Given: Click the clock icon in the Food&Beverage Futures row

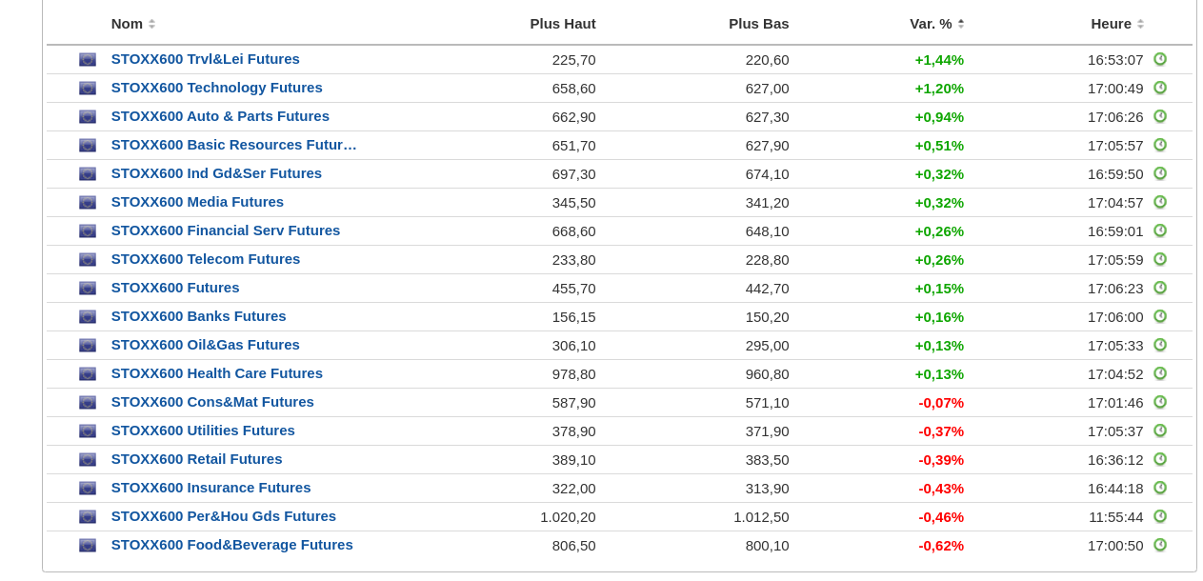Looking at the screenshot, I should 1159,545.
